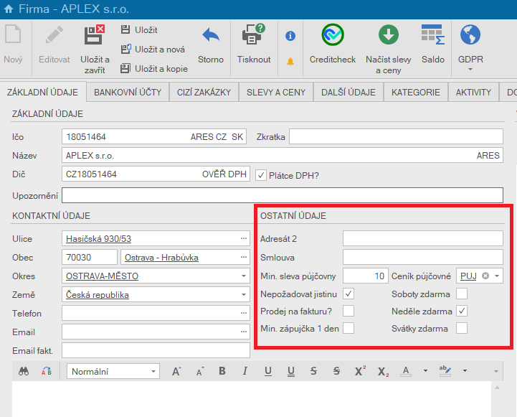Toggle subscript formatting
Screen dimensions: 517x417
383,372
